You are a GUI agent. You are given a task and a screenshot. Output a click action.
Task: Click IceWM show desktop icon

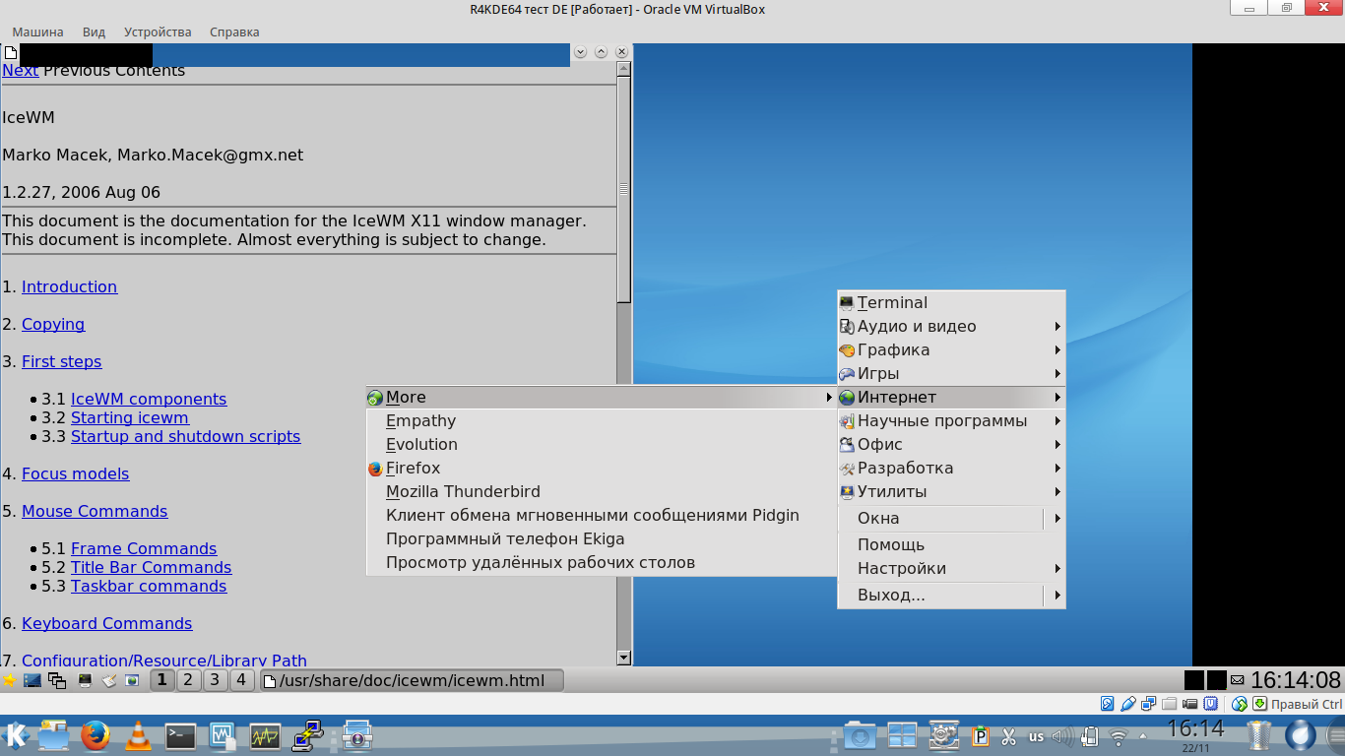click(x=32, y=680)
